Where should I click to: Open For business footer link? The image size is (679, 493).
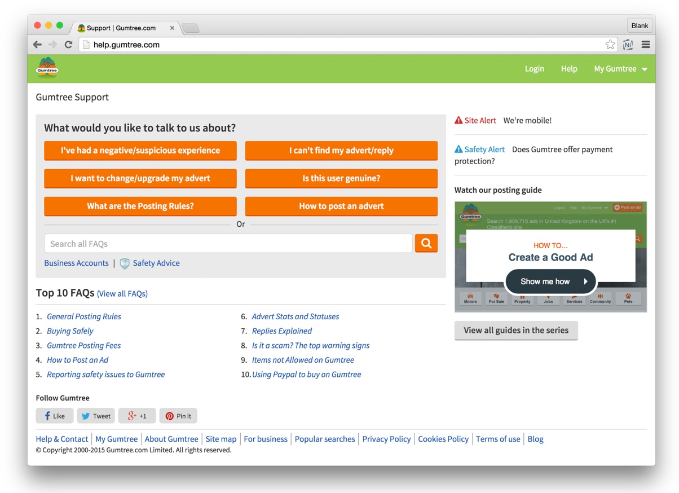click(266, 439)
